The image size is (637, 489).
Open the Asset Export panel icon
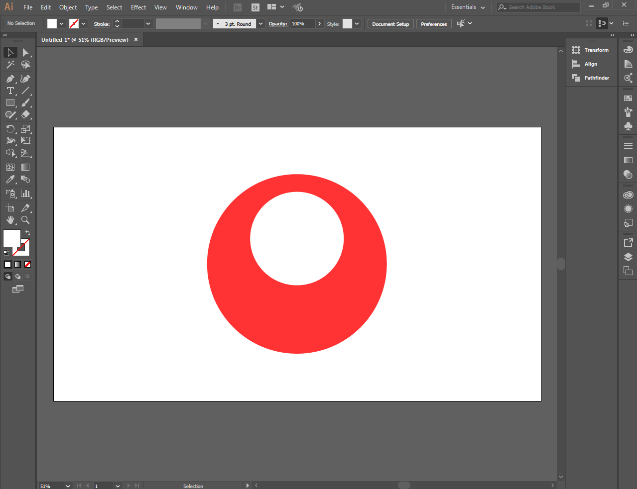[628, 243]
